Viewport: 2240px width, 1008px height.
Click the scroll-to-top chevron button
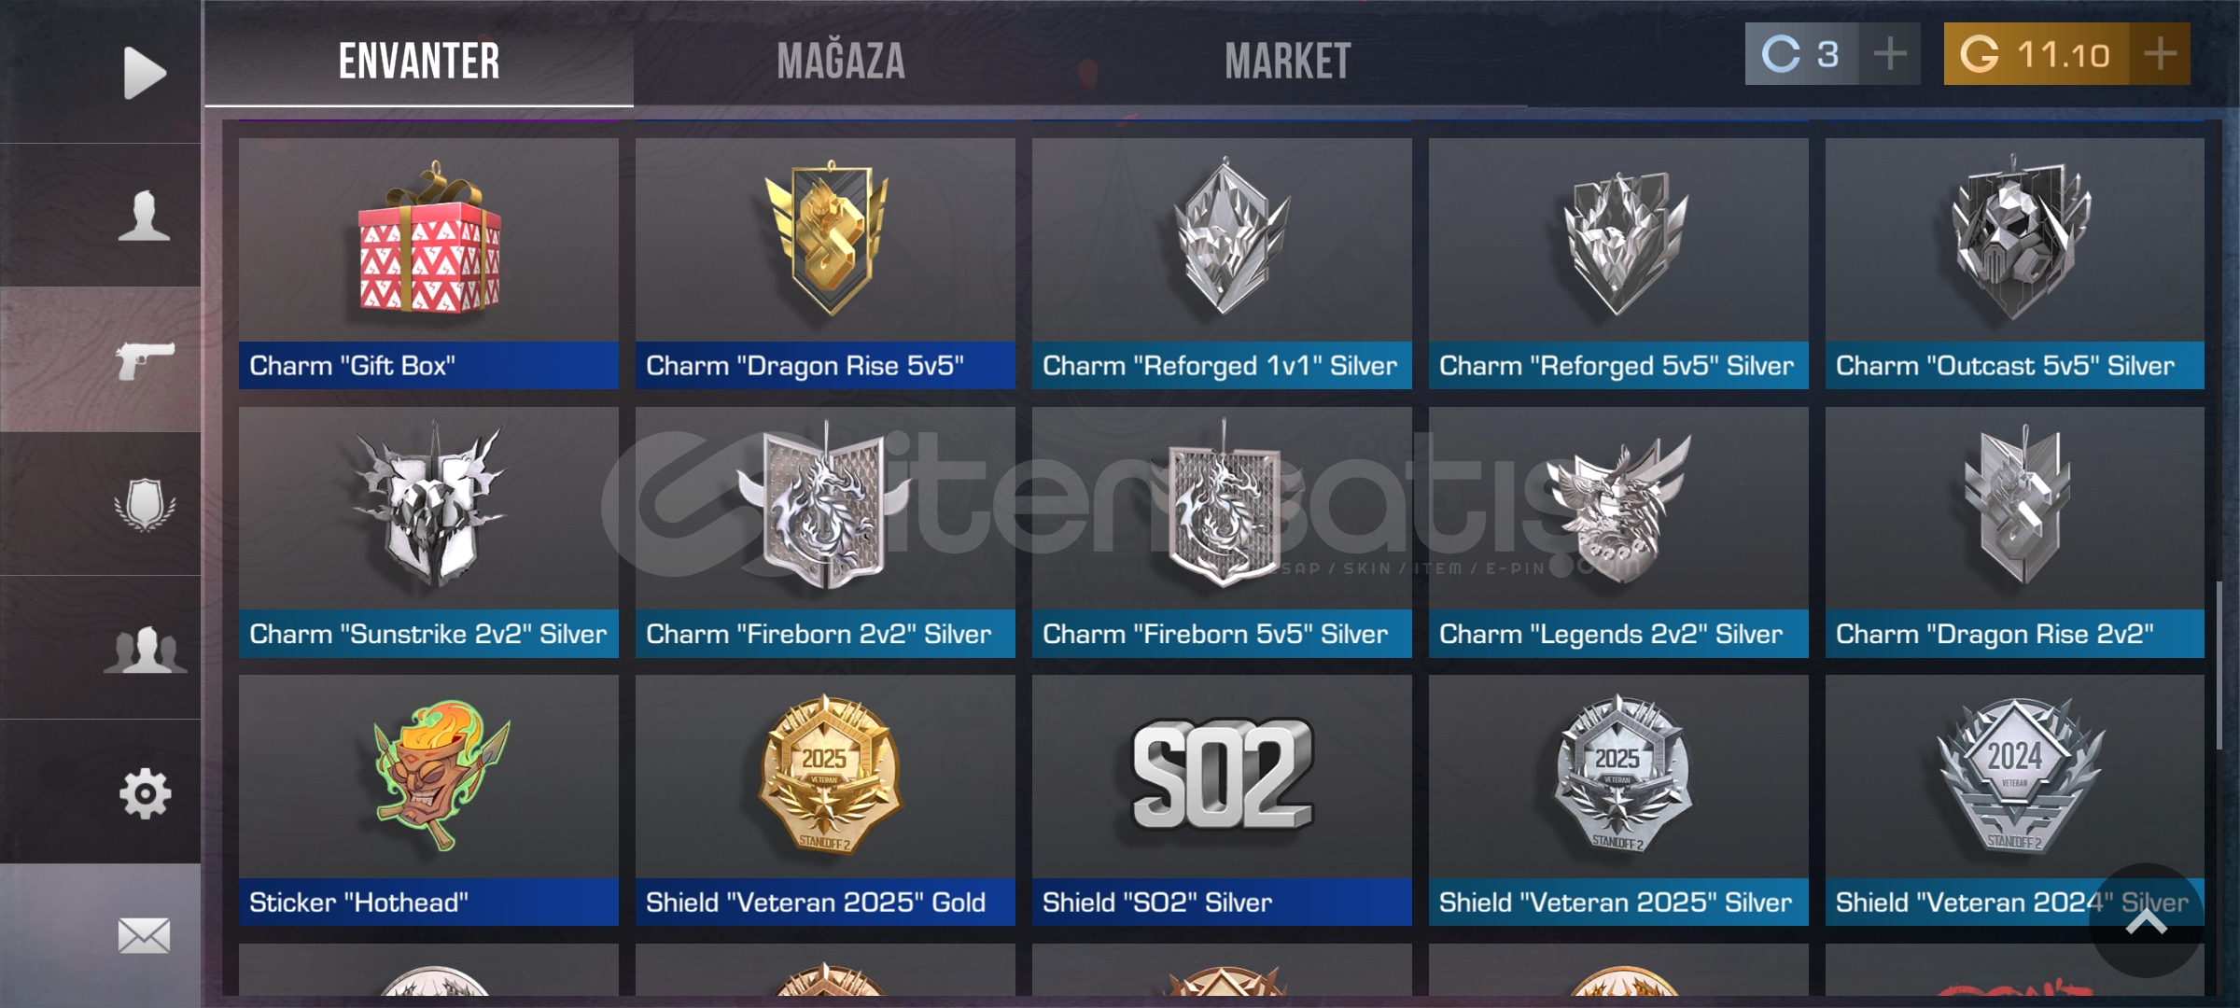[2146, 921]
